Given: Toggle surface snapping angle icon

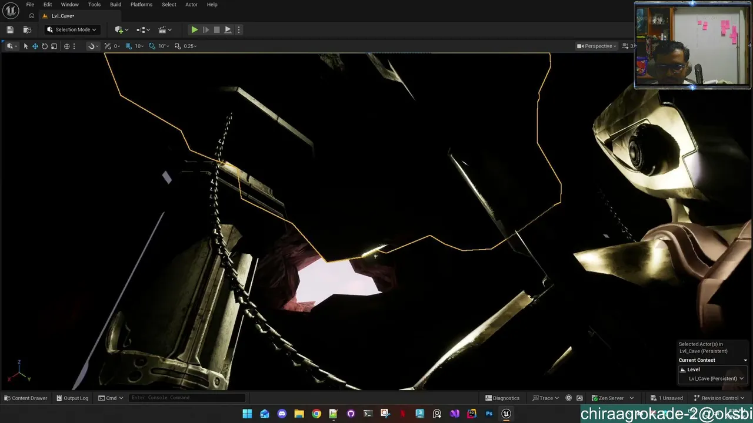Looking at the screenshot, I should pos(108,46).
